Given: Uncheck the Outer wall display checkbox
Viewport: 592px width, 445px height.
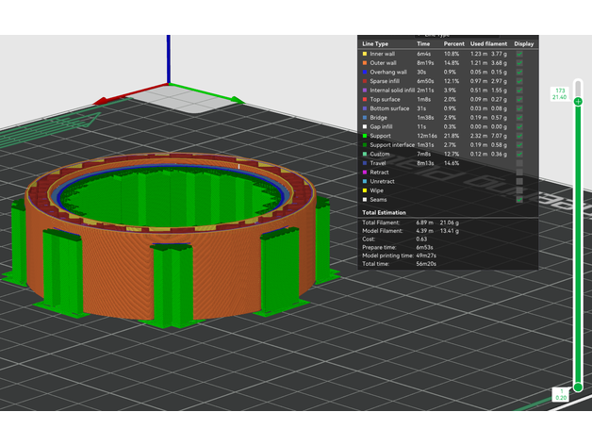Looking at the screenshot, I should click(x=520, y=64).
